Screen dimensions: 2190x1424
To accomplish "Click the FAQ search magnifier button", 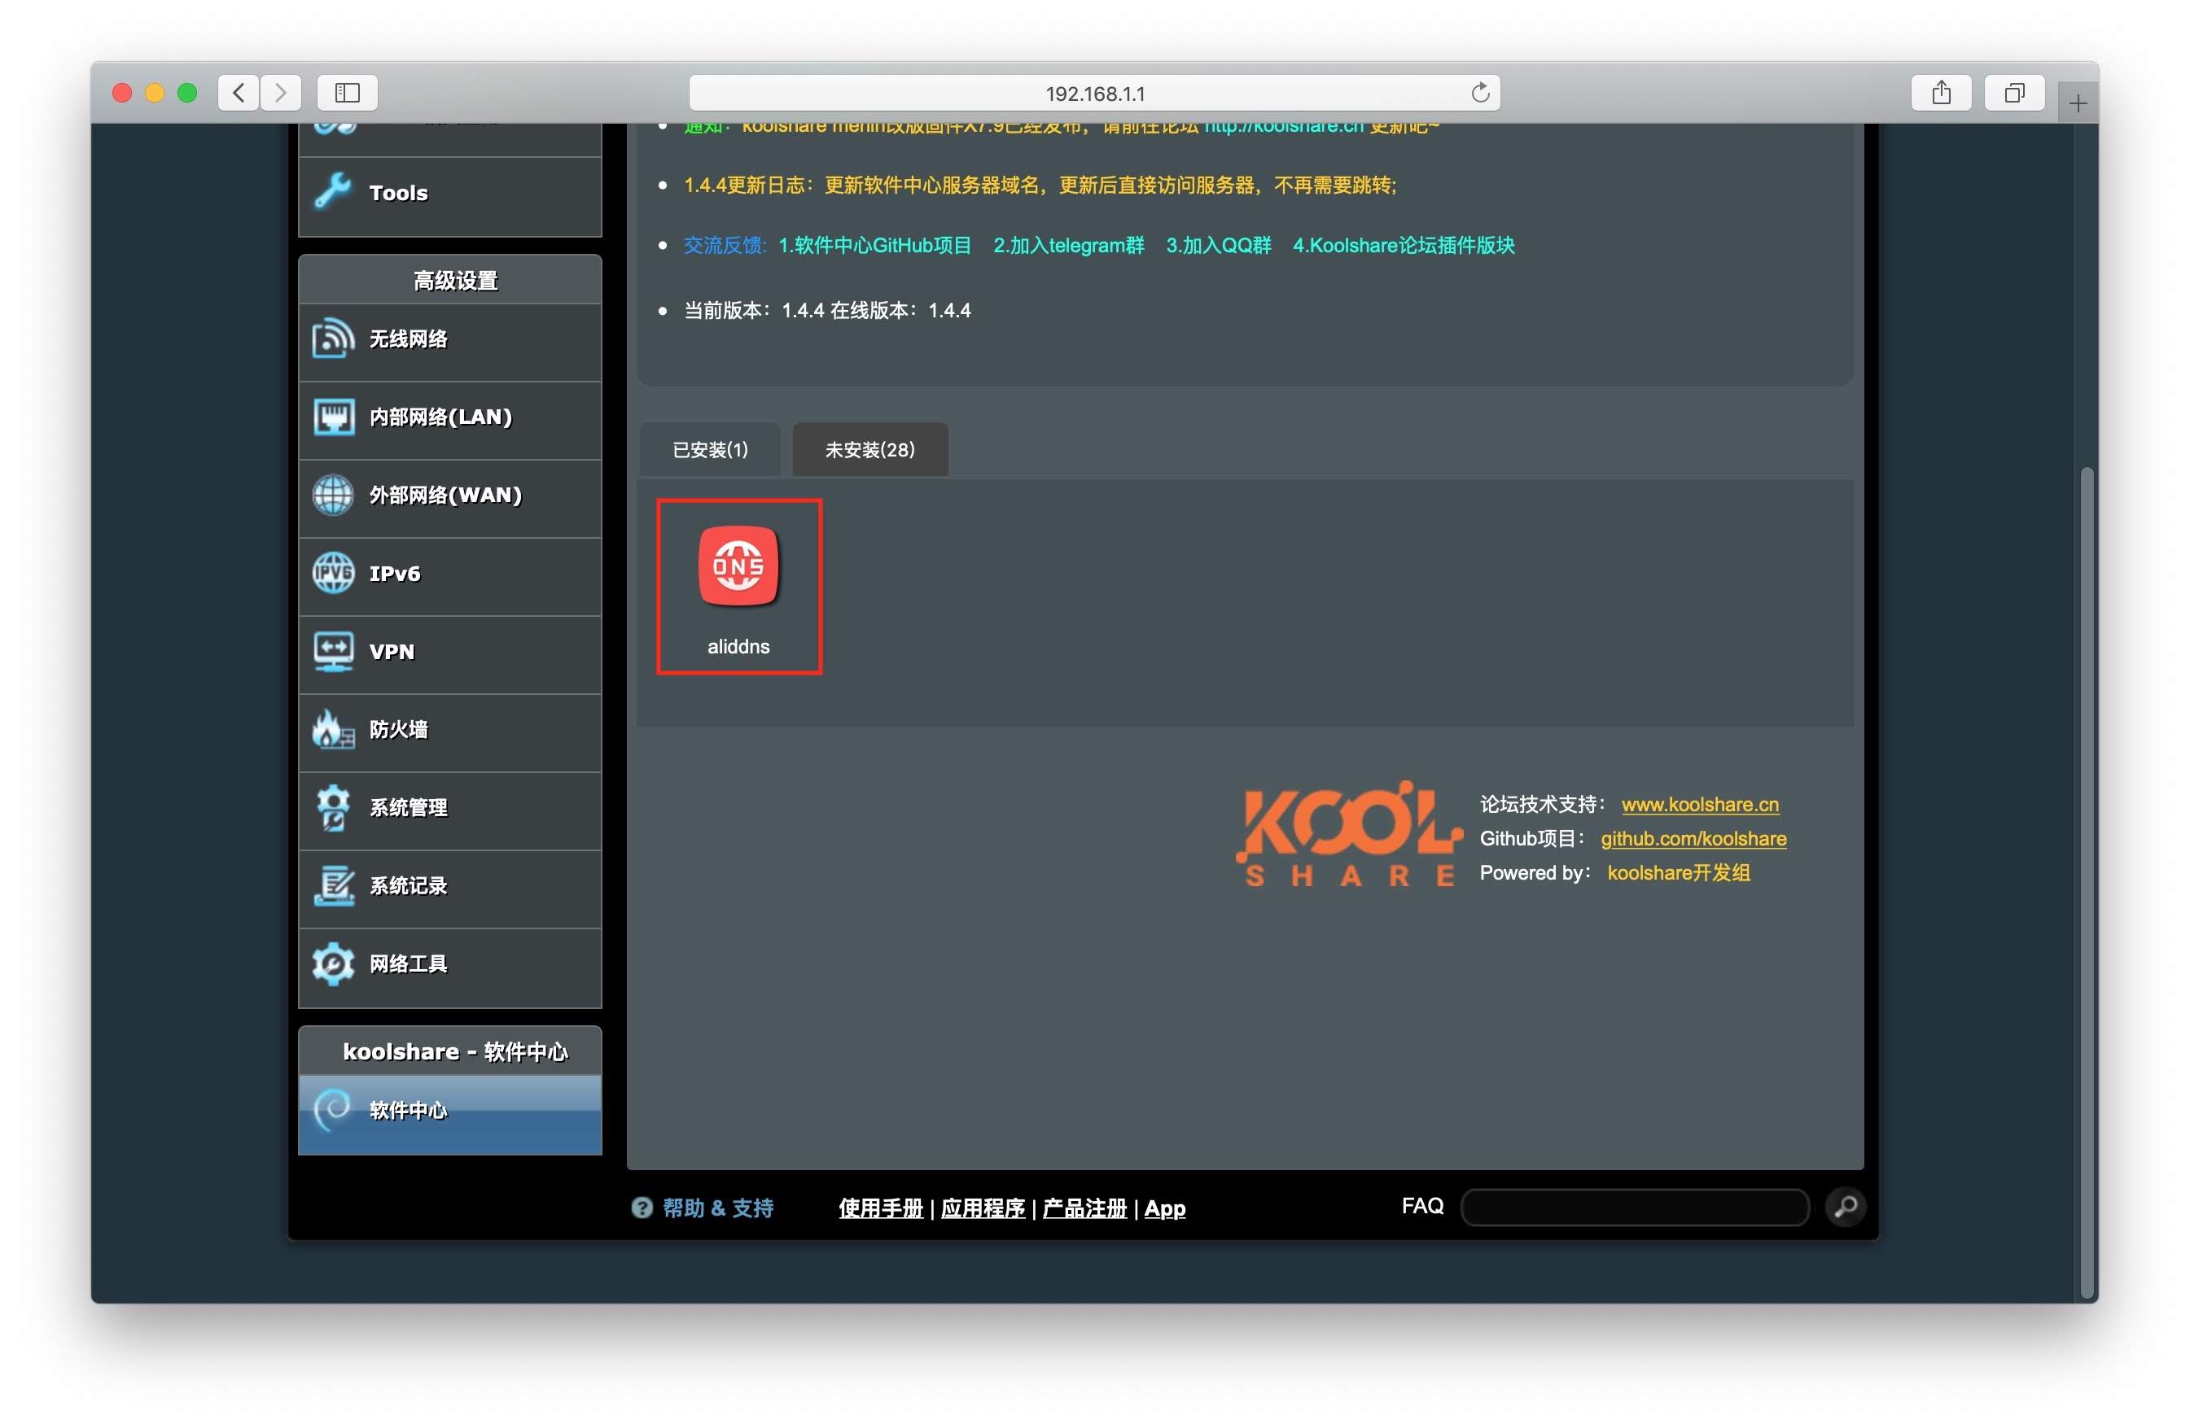I will (x=1845, y=1207).
